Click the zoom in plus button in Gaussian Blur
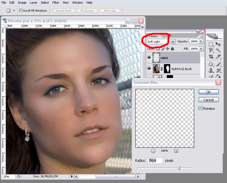227x183 pixels. click(x=176, y=151)
